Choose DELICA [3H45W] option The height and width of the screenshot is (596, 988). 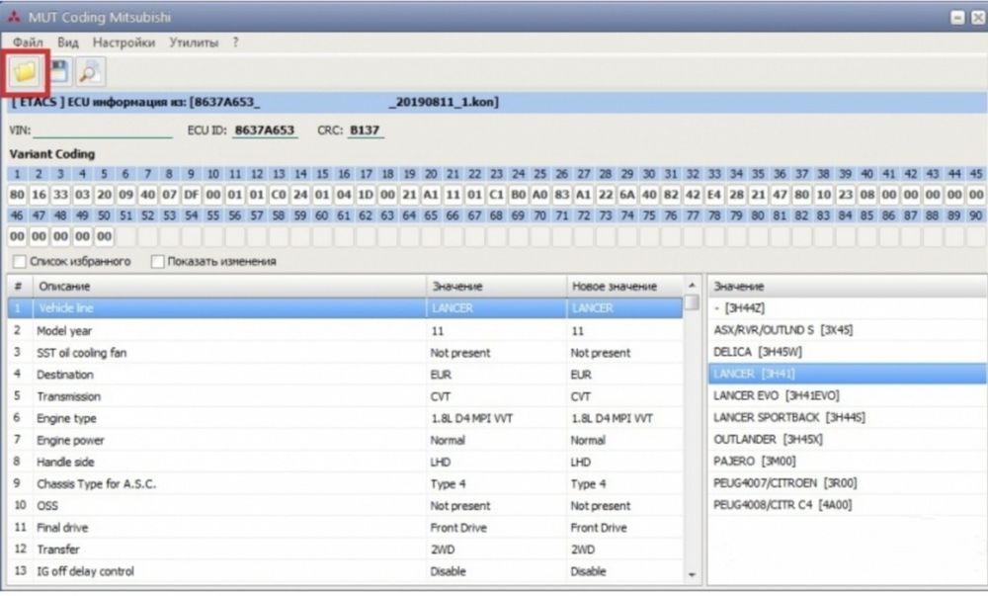tap(847, 352)
